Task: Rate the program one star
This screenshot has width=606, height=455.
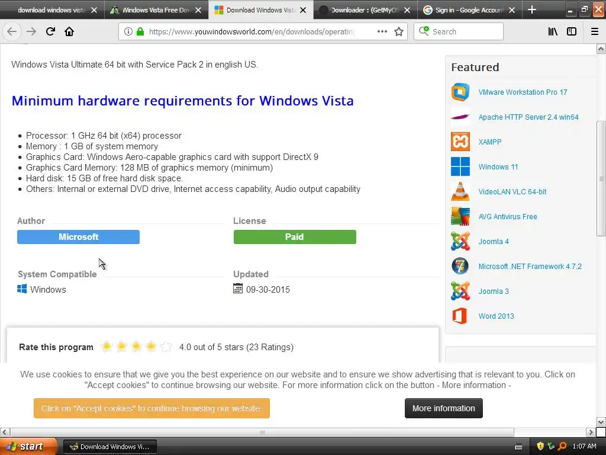Action: click(x=107, y=347)
